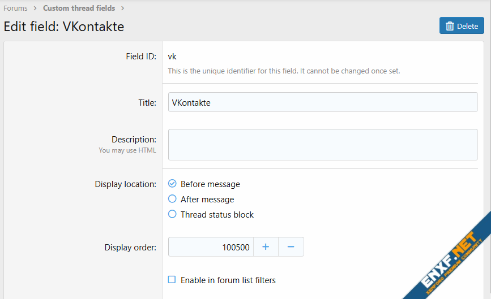This screenshot has height=299, width=491.
Task: Click the Title: field label
Action: tap(147, 103)
